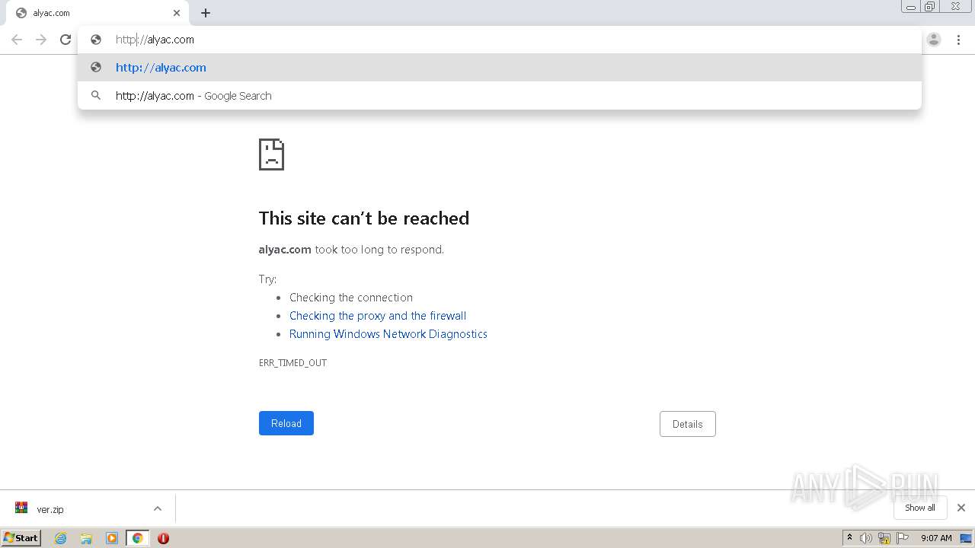Open the Windows Start menu
The image size is (975, 548).
[21, 537]
